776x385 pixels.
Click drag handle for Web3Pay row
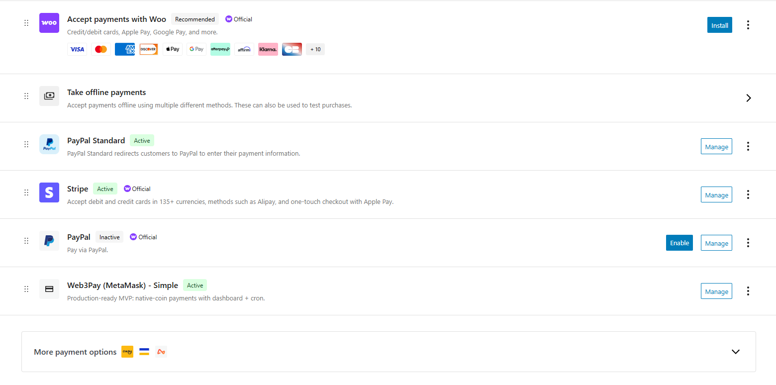[26, 289]
